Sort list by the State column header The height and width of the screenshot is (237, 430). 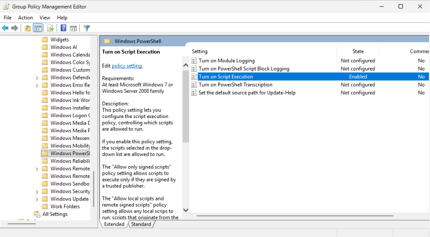click(358, 51)
